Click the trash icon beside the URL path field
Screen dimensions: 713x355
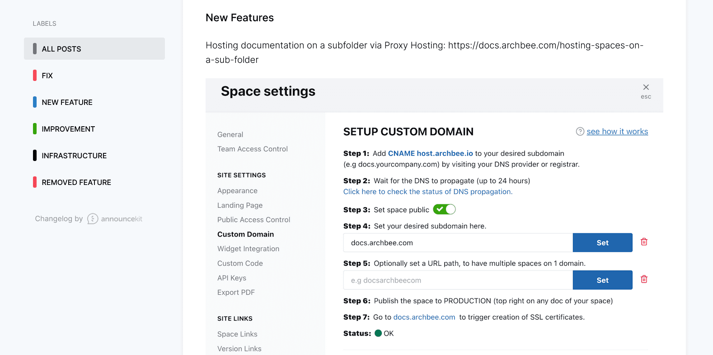pos(644,279)
